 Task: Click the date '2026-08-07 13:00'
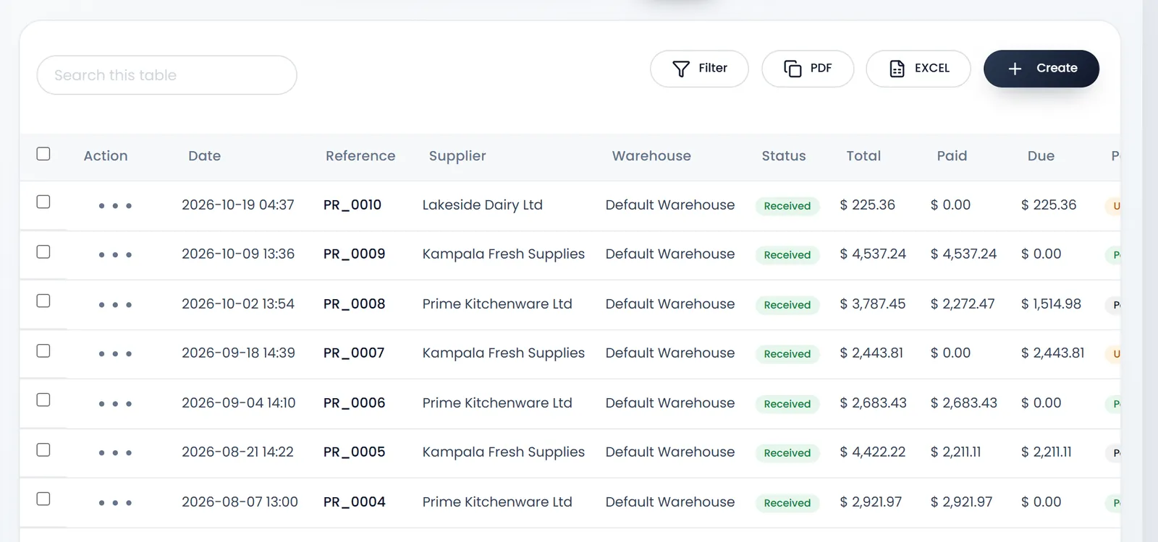[x=240, y=502]
